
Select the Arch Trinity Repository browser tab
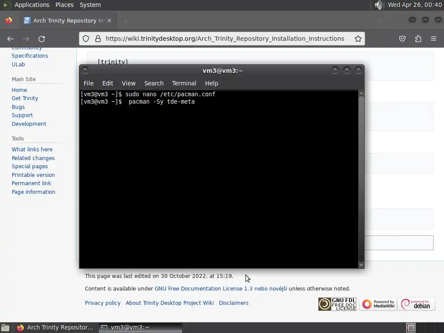pyautogui.click(x=67, y=20)
